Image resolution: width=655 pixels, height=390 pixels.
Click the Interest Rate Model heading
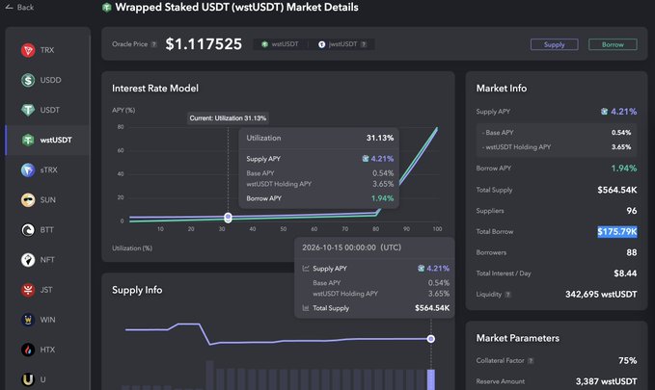pyautogui.click(x=155, y=88)
